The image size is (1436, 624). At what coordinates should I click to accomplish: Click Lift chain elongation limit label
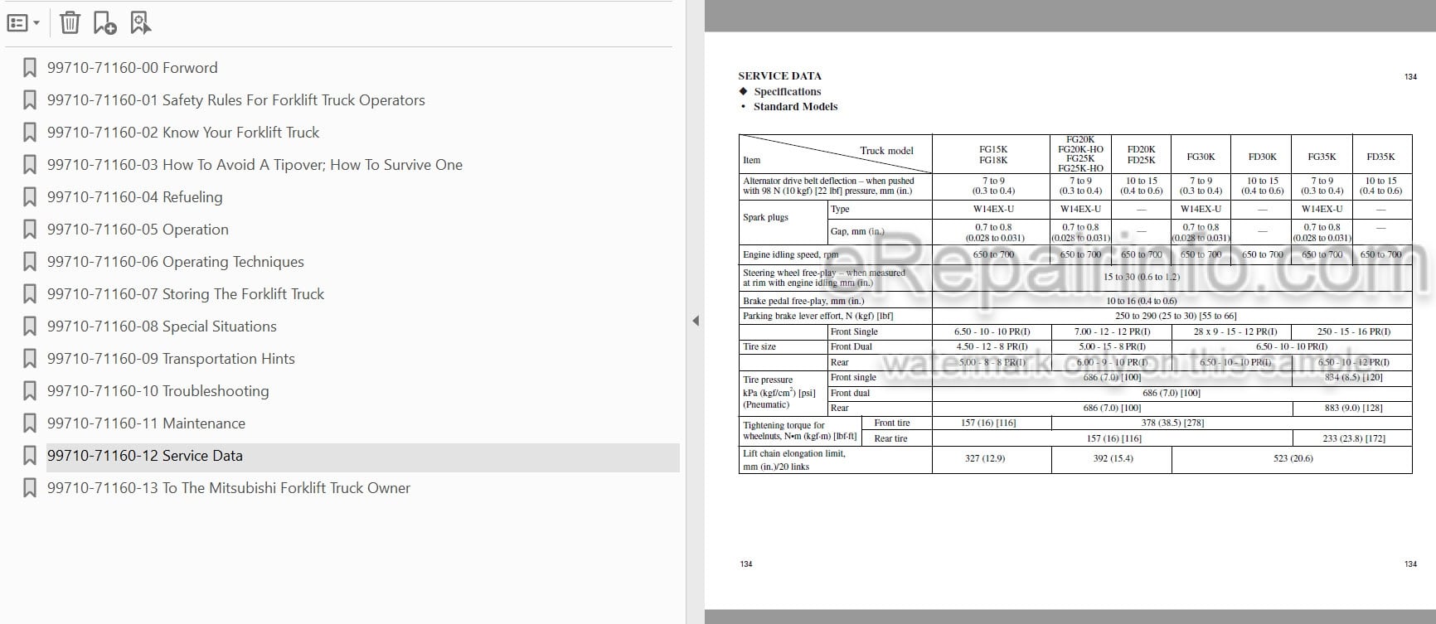[x=793, y=460]
